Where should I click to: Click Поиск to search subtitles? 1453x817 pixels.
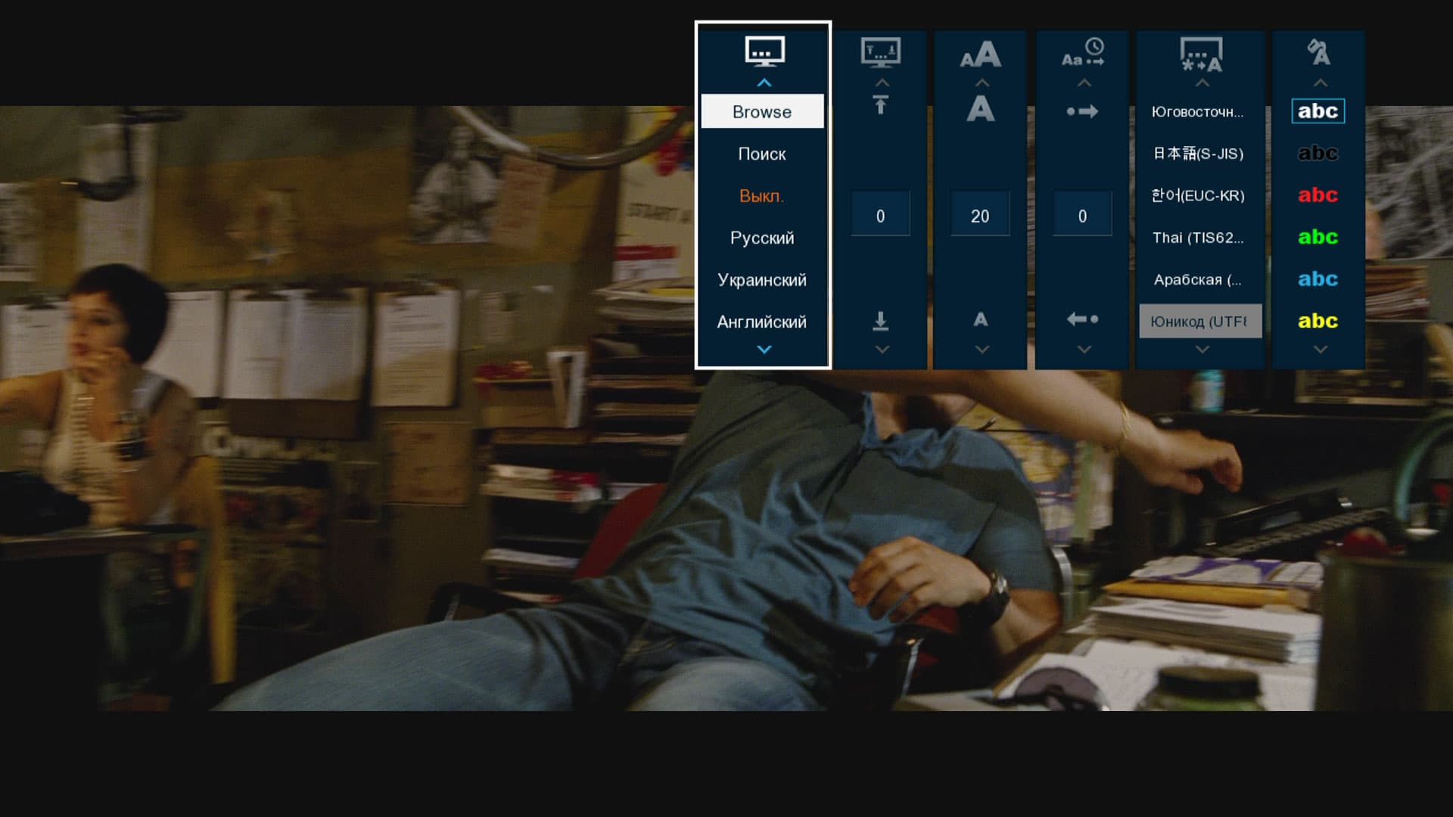(761, 154)
